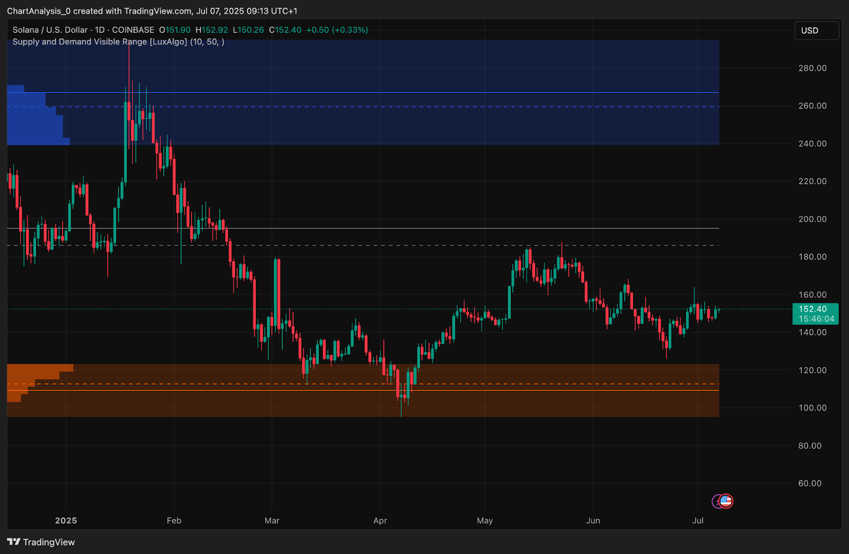Viewport: 849px width, 554px height.
Task: Click the 2025 time axis label
Action: point(66,521)
